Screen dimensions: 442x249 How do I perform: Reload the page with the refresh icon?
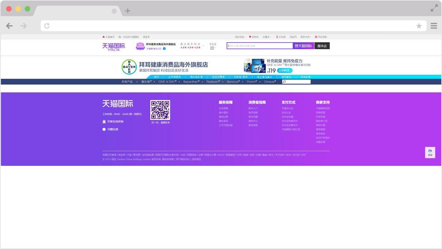47,26
